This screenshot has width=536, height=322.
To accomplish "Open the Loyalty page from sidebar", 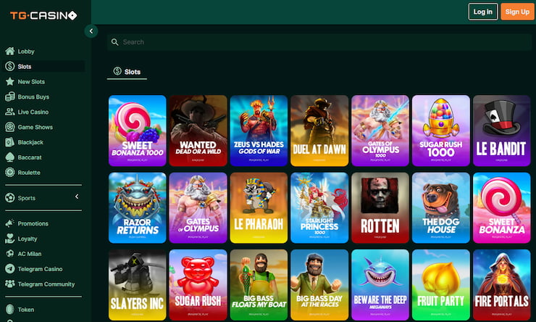I will 28,239.
